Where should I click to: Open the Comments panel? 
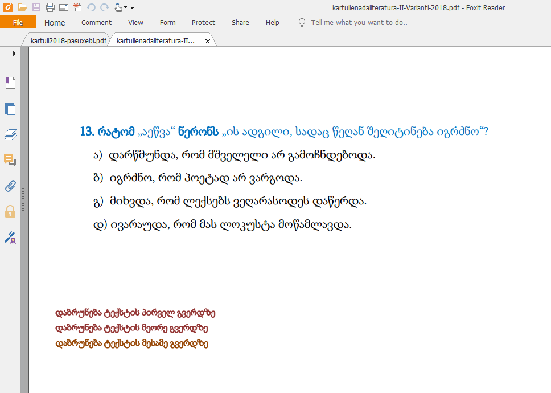[10, 160]
